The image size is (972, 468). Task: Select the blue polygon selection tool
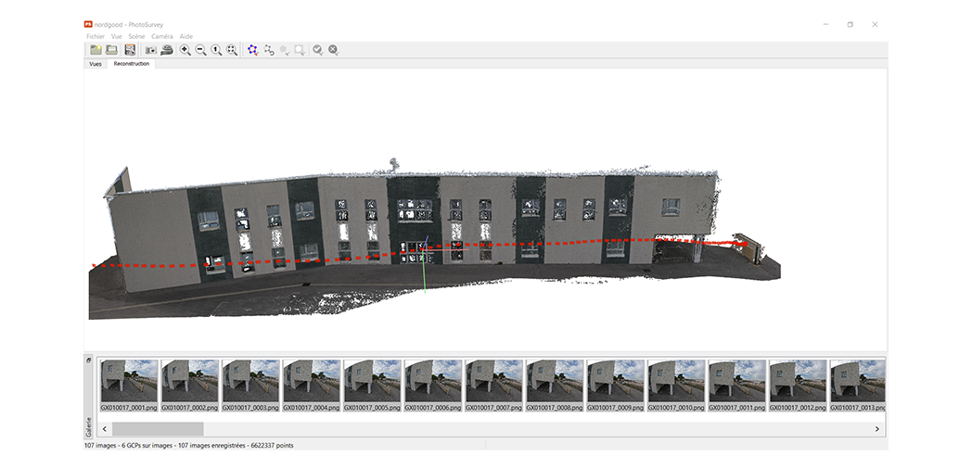click(253, 50)
